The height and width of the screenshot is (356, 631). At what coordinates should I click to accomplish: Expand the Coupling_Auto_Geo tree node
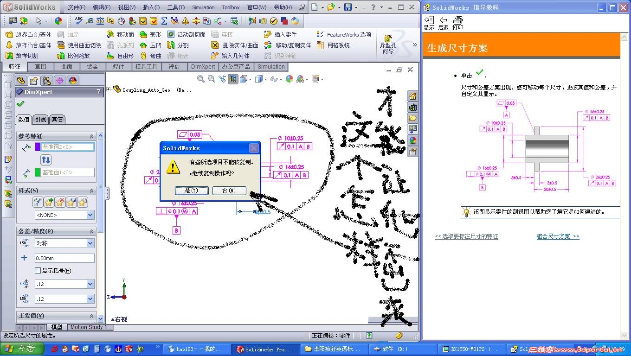pyautogui.click(x=109, y=89)
